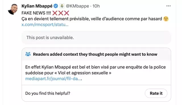Viewport: 182px width, 105px height.
Task: Click the Real Madrid affiliation badge
Action: [62, 6]
